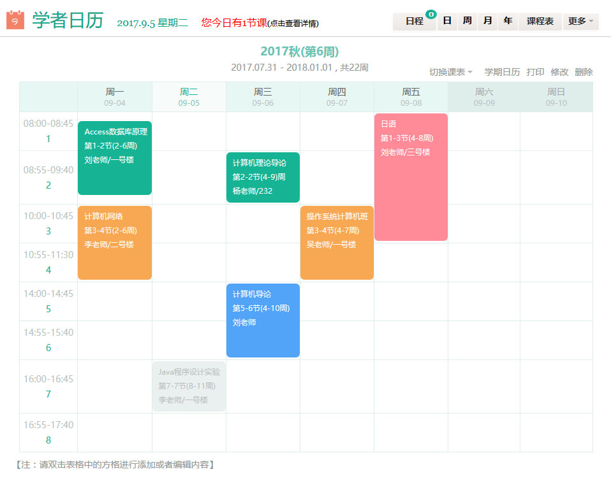Click the orange calendar logo icon
This screenshot has width=611, height=483.
pos(15,20)
